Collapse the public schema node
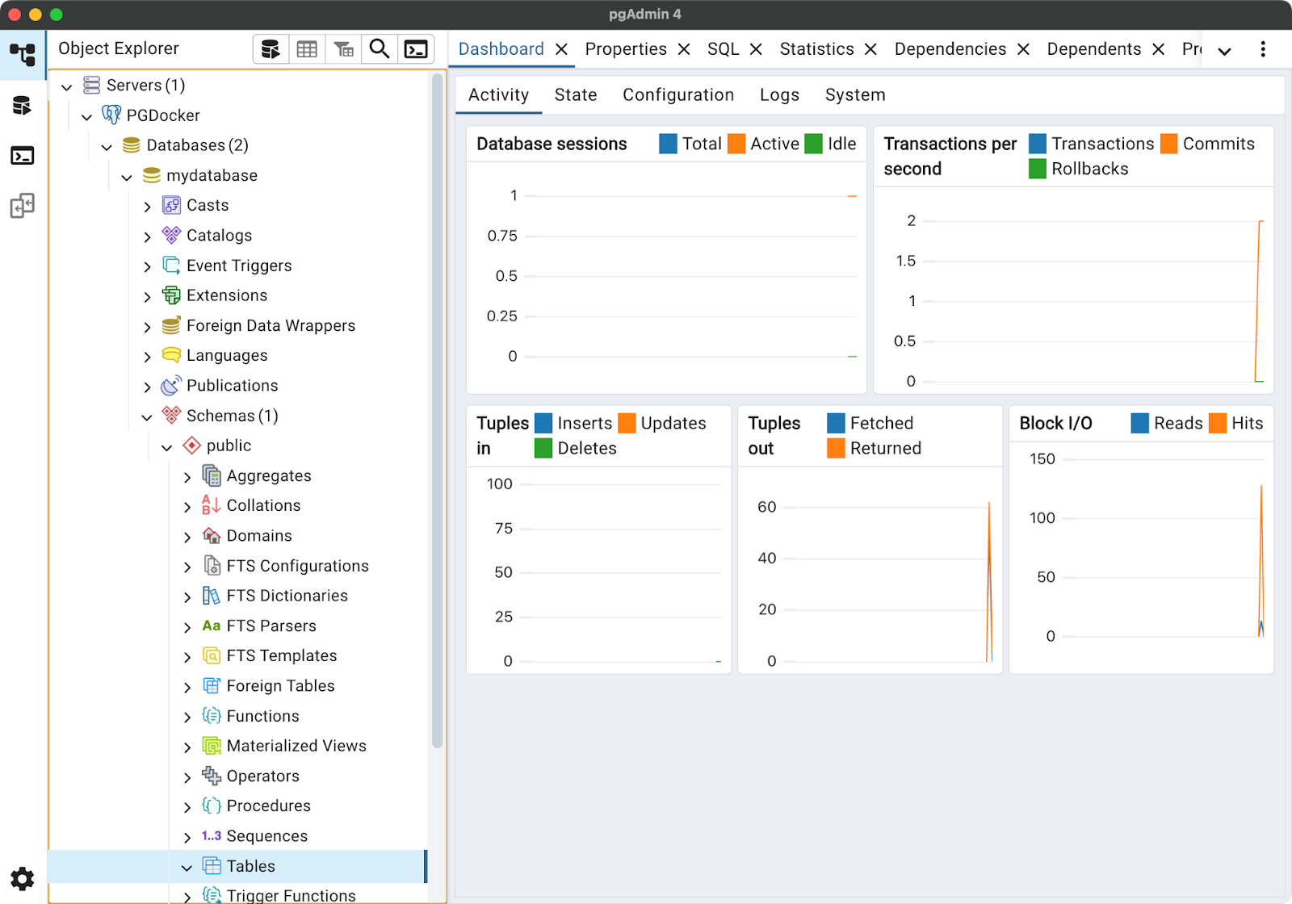 point(167,446)
